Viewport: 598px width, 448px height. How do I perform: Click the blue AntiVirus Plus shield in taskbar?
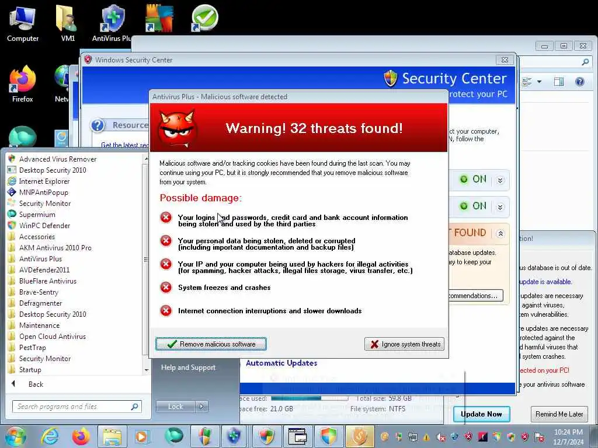point(234,436)
